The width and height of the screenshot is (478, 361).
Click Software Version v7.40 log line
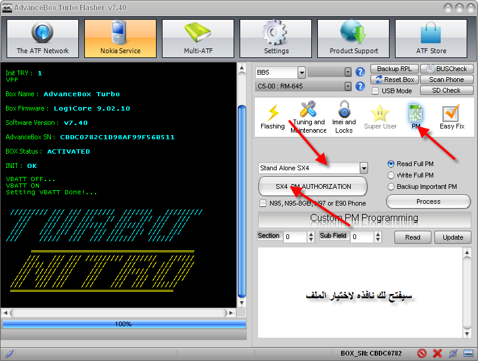pyautogui.click(x=47, y=123)
